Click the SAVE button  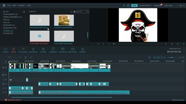(134, 5)
